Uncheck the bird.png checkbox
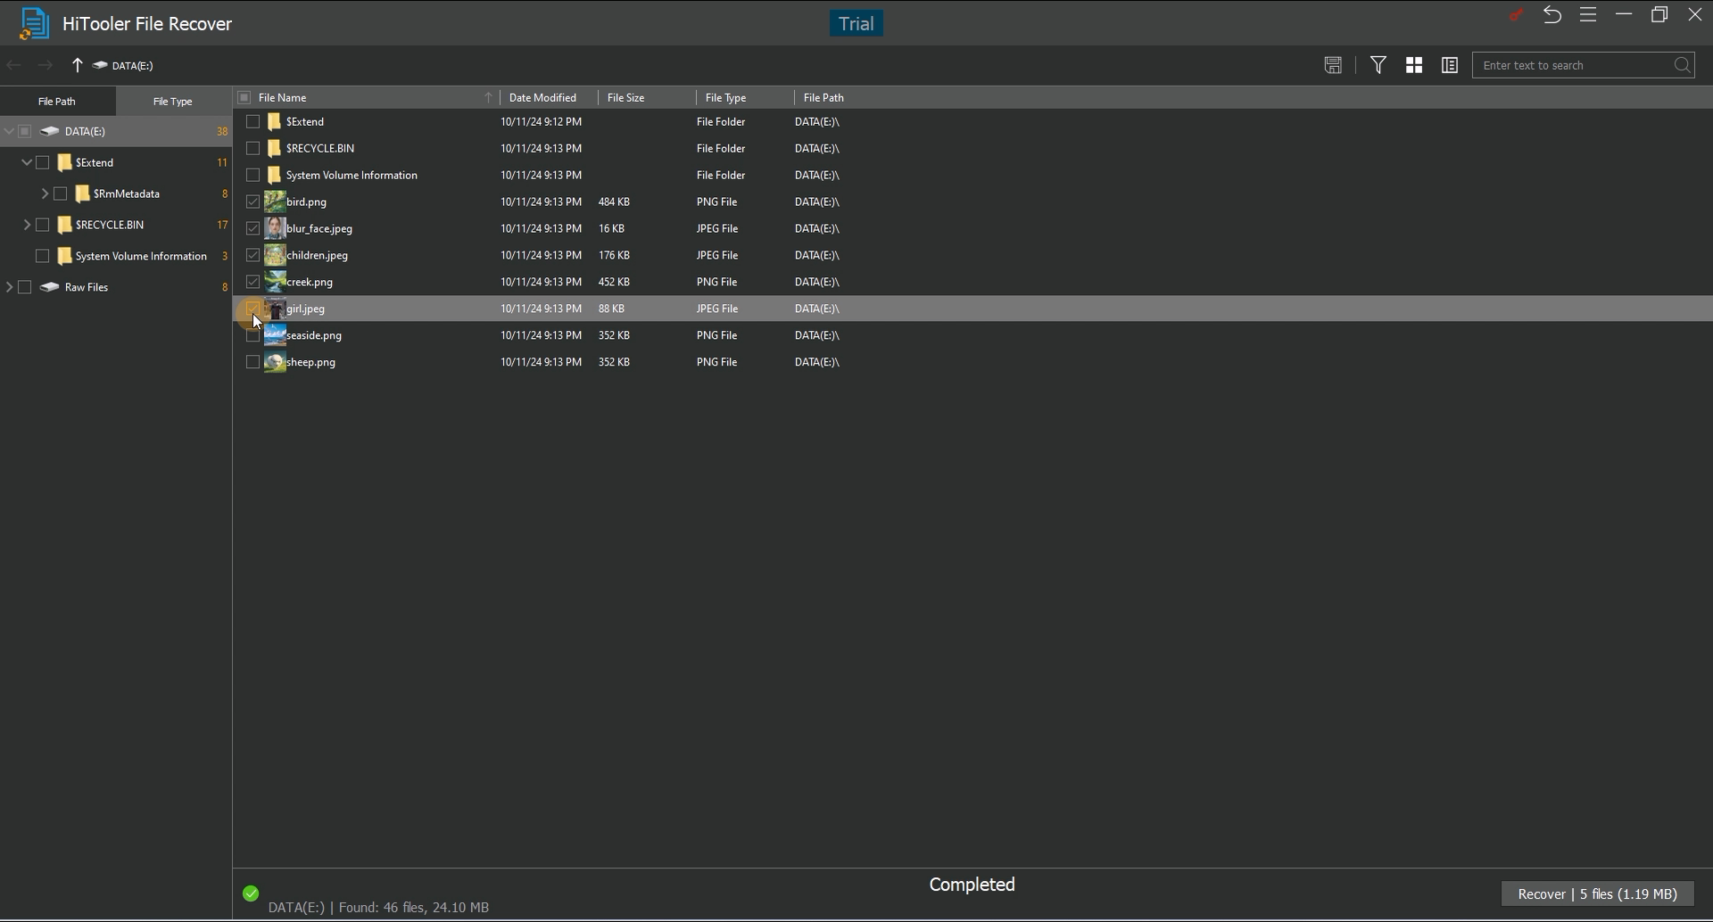The image size is (1713, 922). point(252,202)
